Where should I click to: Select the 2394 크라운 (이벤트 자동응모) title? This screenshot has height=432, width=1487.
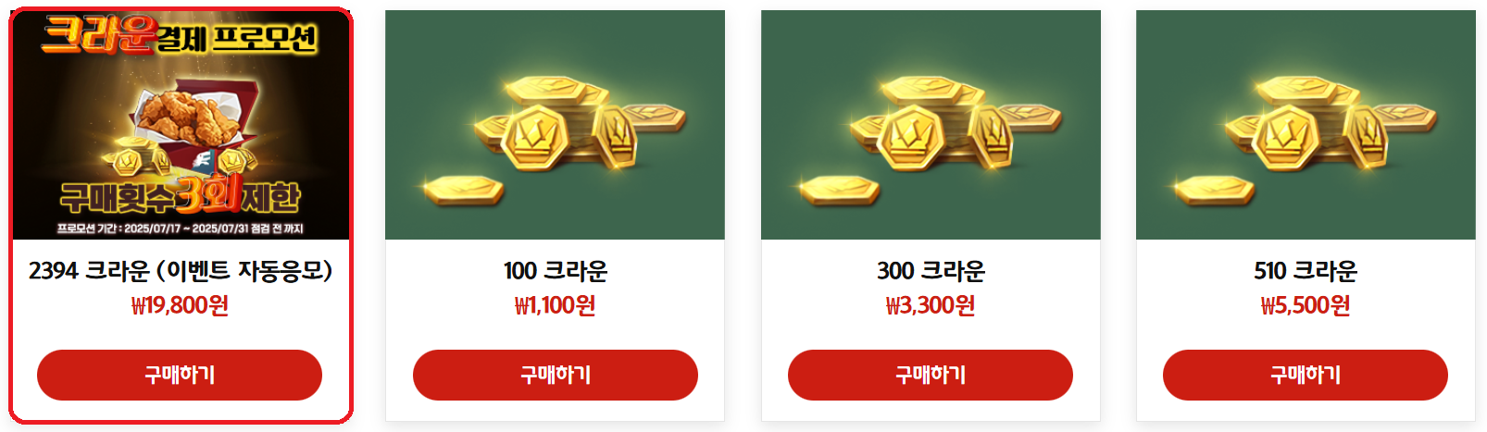coord(181,270)
